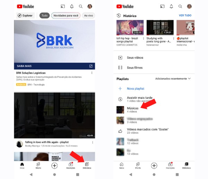208x179 pixels.
Task: Open external link icon on SAIBA MAIS bar
Action: (91, 66)
